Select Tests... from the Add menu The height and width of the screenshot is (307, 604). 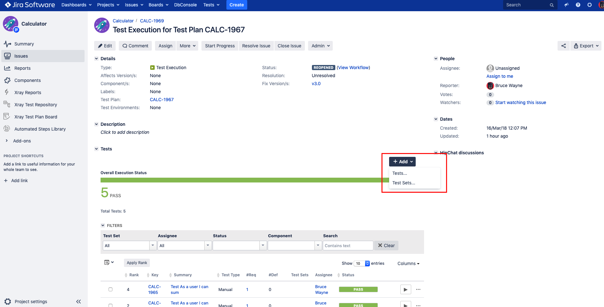(415, 173)
